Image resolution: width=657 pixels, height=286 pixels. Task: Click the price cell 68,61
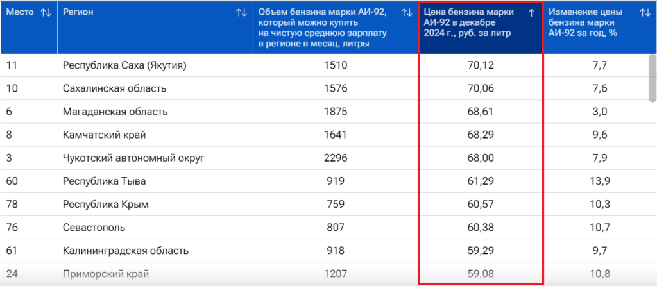[x=481, y=112]
